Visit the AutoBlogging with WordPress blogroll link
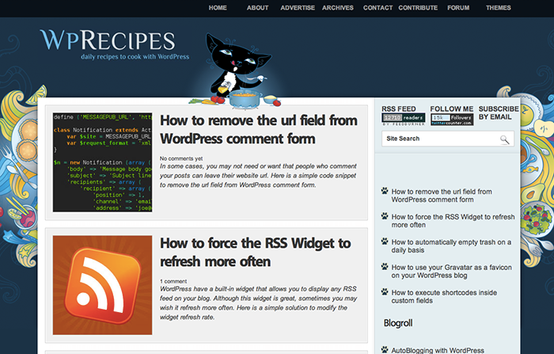 click(438, 350)
